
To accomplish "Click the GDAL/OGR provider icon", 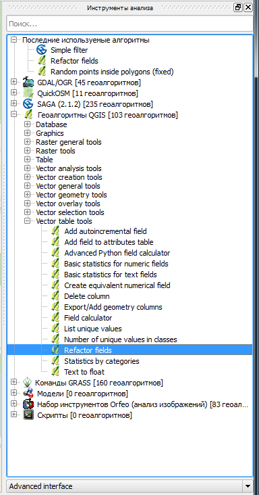I will click(x=28, y=82).
